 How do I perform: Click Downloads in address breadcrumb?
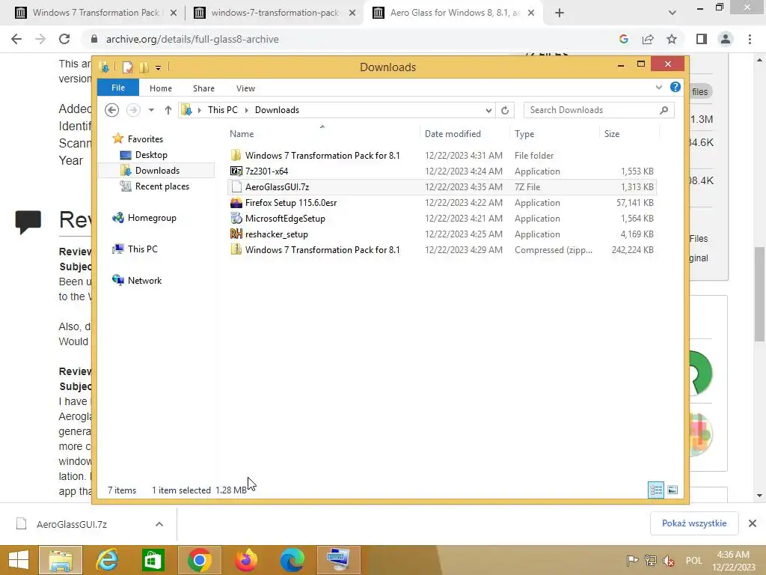[277, 110]
